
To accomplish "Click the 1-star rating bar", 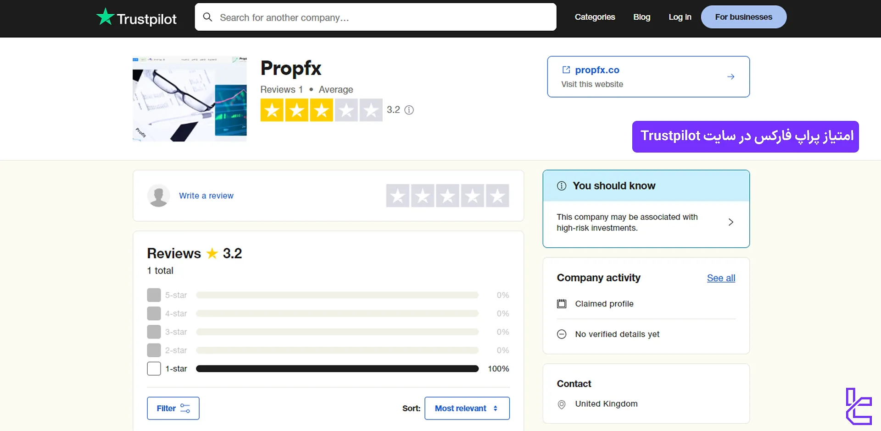I will point(337,369).
